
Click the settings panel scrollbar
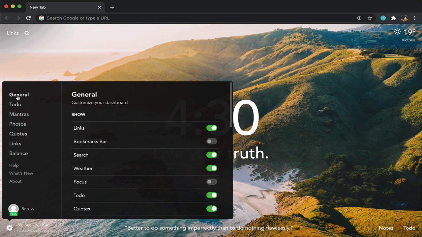click(x=231, y=105)
